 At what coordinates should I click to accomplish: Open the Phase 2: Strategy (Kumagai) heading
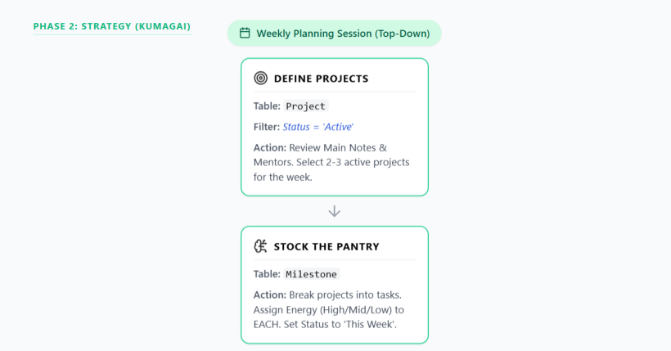[x=112, y=26]
